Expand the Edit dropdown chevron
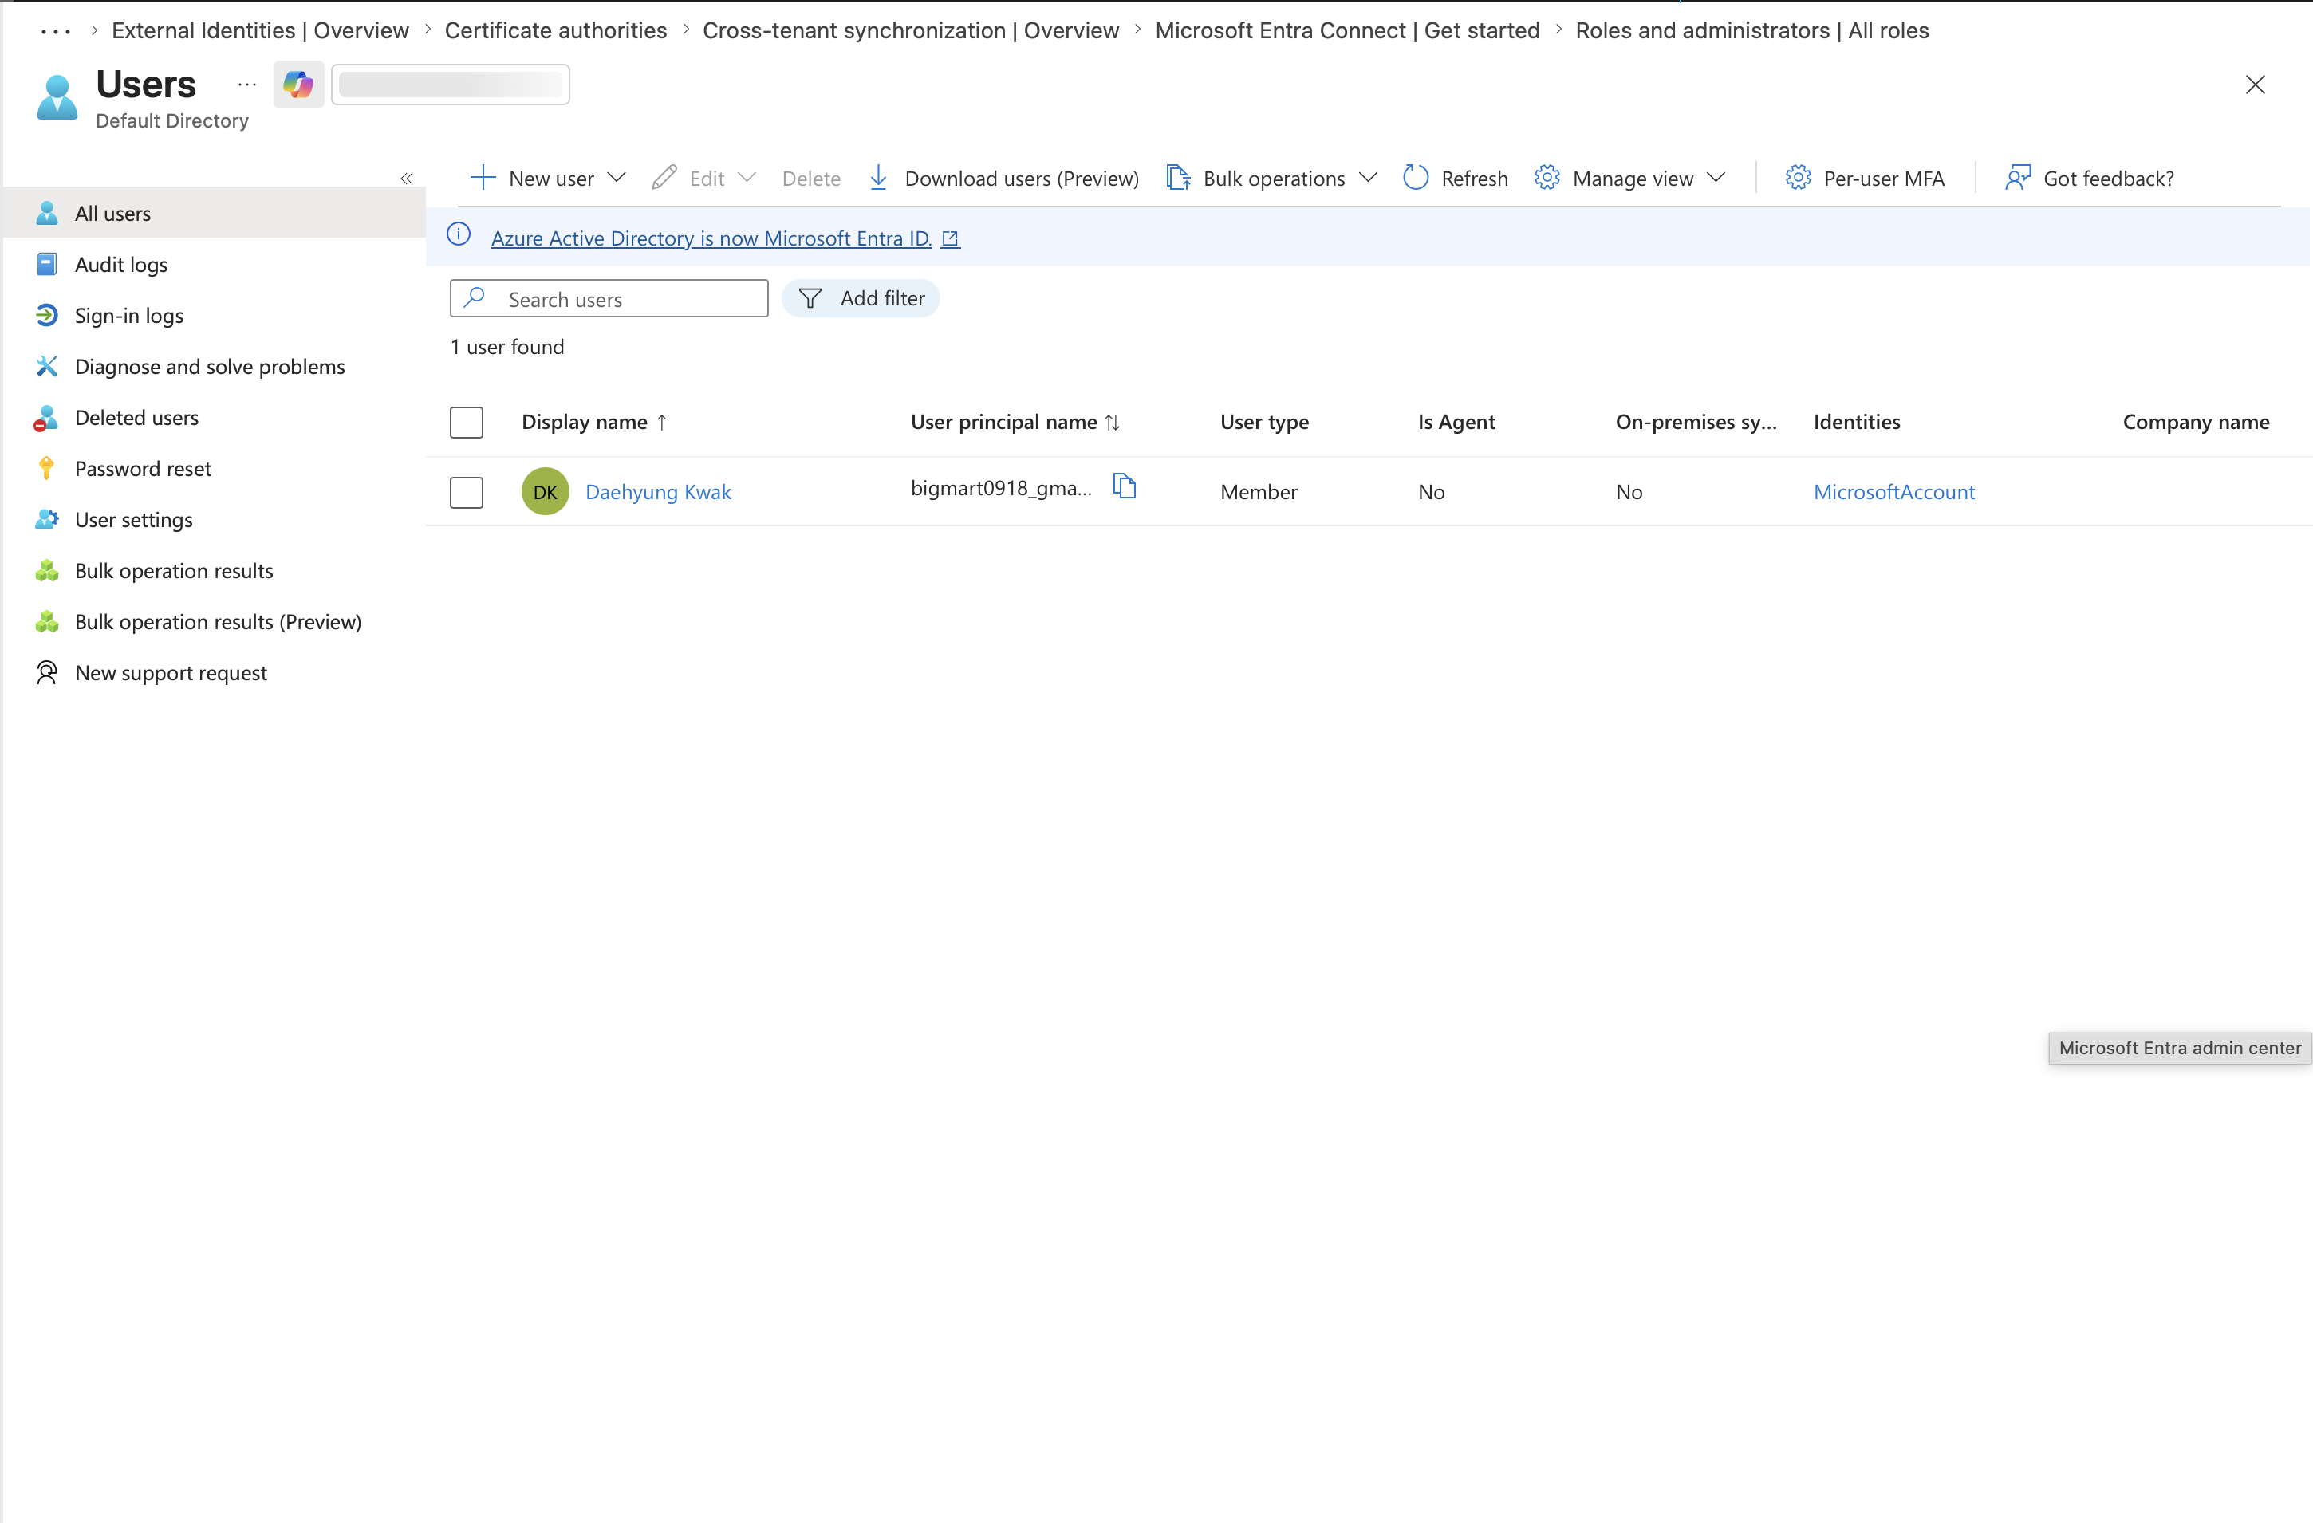The width and height of the screenshot is (2313, 1523). (x=747, y=178)
